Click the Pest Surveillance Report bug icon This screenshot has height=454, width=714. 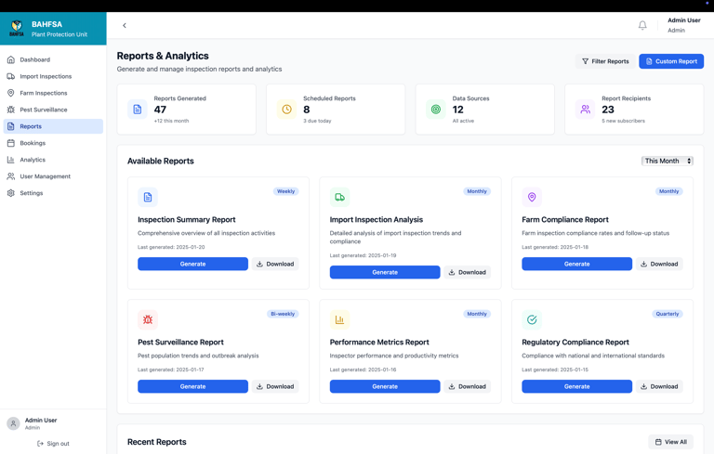pyautogui.click(x=148, y=319)
